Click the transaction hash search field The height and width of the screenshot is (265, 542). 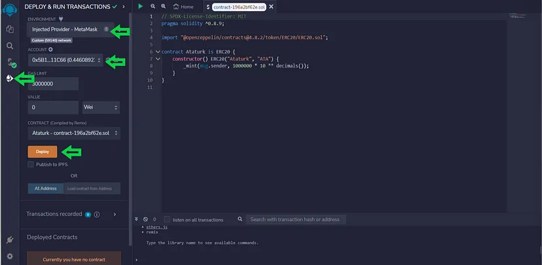click(x=296, y=219)
